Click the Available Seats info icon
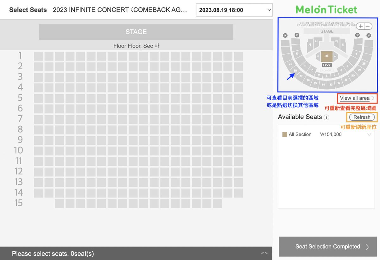The image size is (380, 260). 326,117
